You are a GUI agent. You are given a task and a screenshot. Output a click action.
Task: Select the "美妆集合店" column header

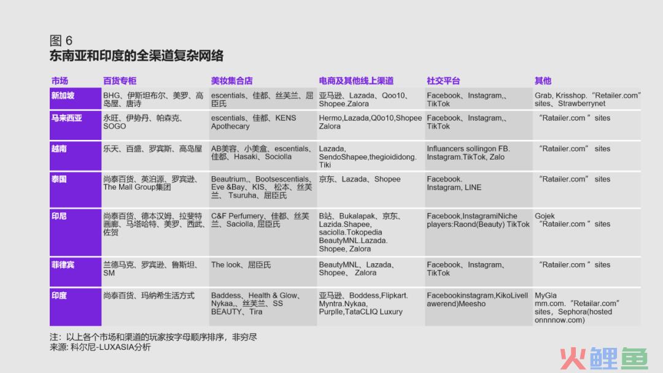click(x=231, y=81)
